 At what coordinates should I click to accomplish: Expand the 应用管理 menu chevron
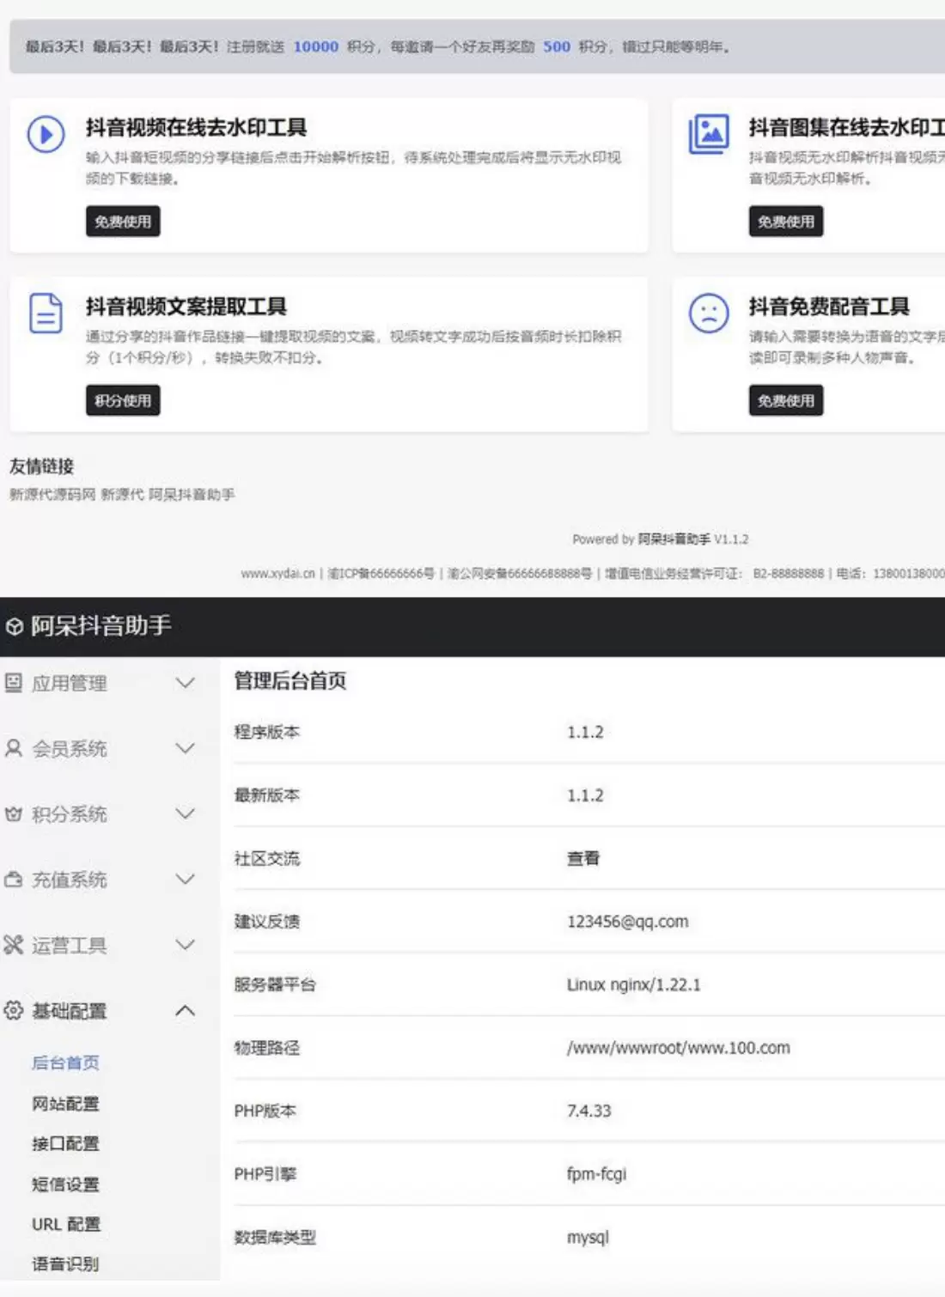click(185, 683)
